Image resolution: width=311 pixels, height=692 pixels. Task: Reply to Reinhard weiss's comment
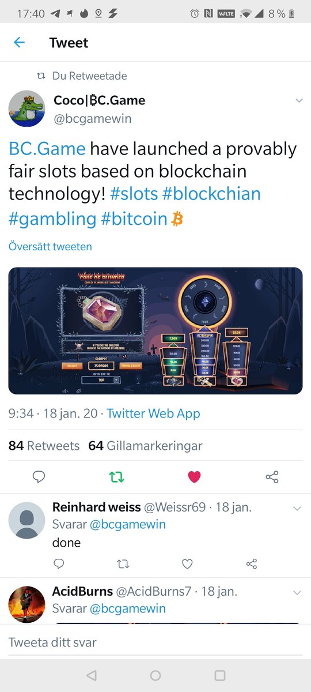click(x=59, y=563)
